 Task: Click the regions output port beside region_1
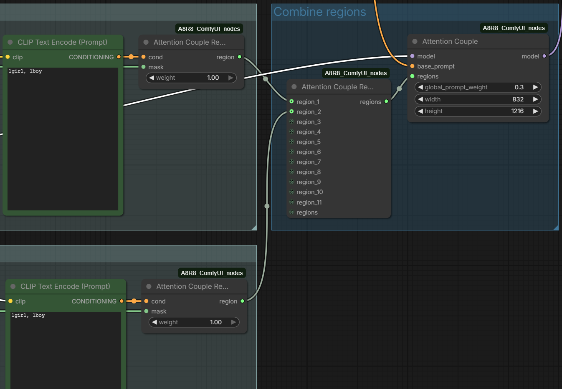tap(386, 101)
